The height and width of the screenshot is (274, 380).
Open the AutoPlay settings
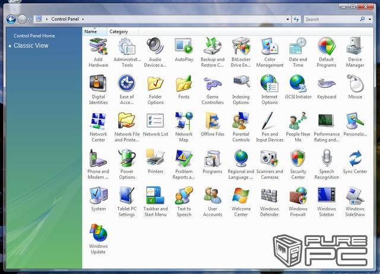point(183,50)
